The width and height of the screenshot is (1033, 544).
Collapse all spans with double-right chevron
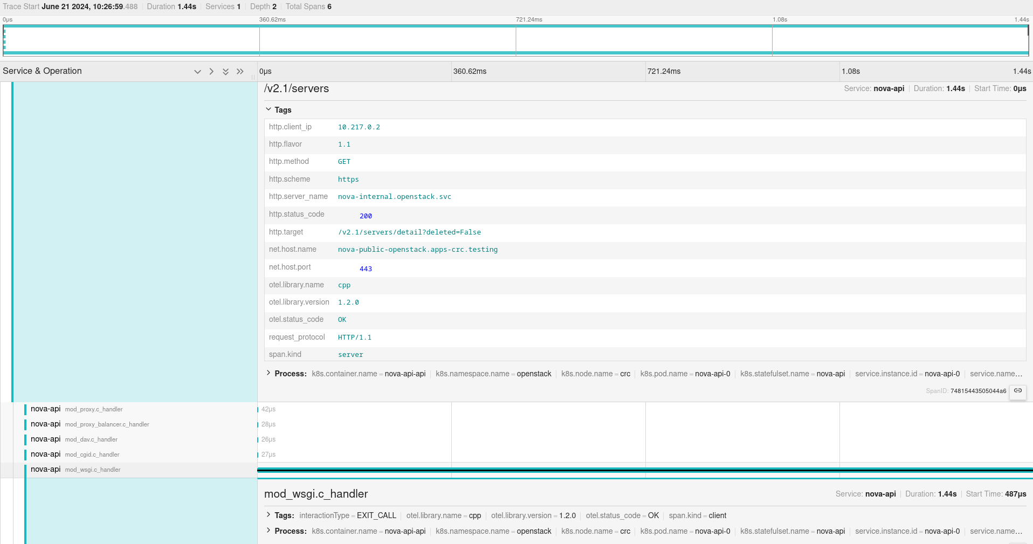240,72
